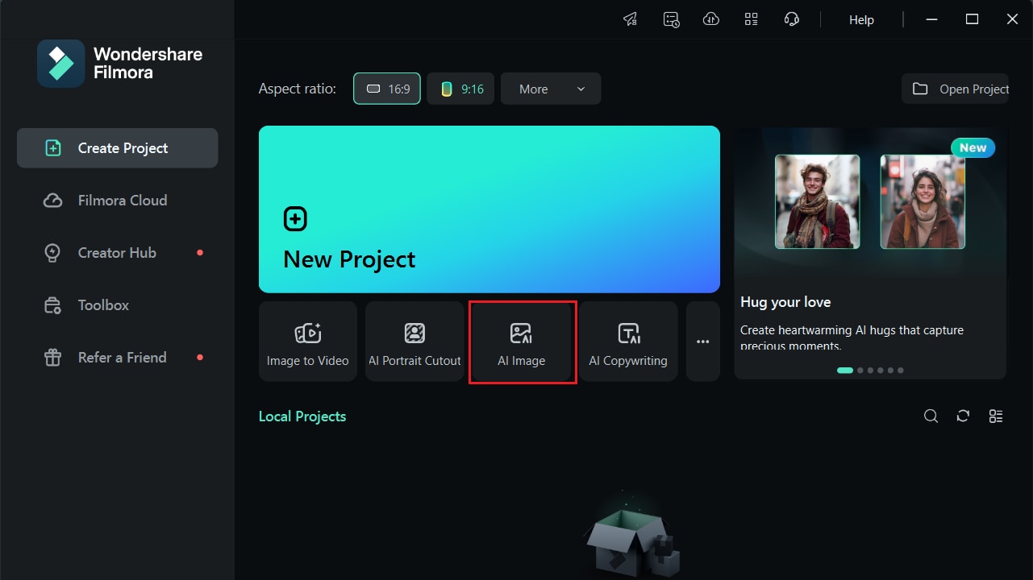The image size is (1033, 580).
Task: Select the 16:9 aspect ratio
Action: (x=387, y=89)
